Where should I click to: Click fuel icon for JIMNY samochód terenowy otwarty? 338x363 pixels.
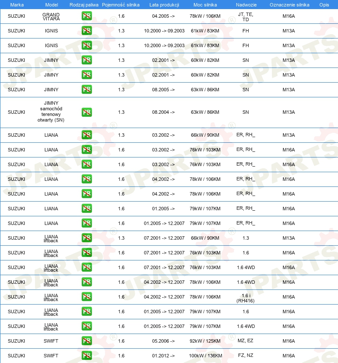point(87,112)
